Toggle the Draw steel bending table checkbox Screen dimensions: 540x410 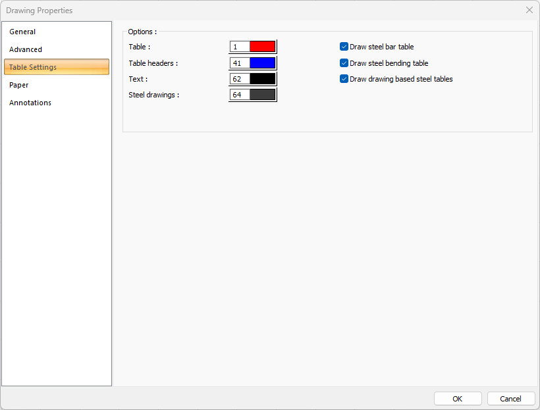pos(344,63)
